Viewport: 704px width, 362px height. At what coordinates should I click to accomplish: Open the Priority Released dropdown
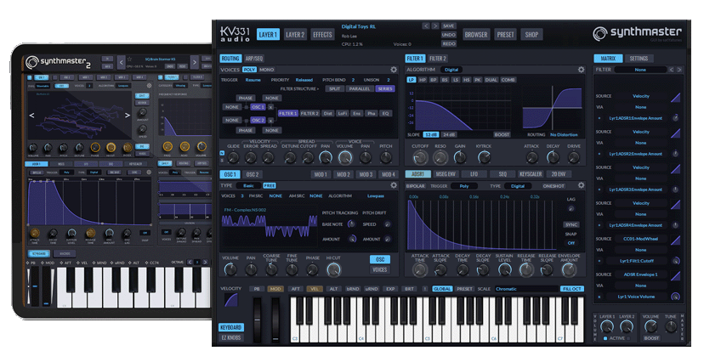click(x=304, y=80)
